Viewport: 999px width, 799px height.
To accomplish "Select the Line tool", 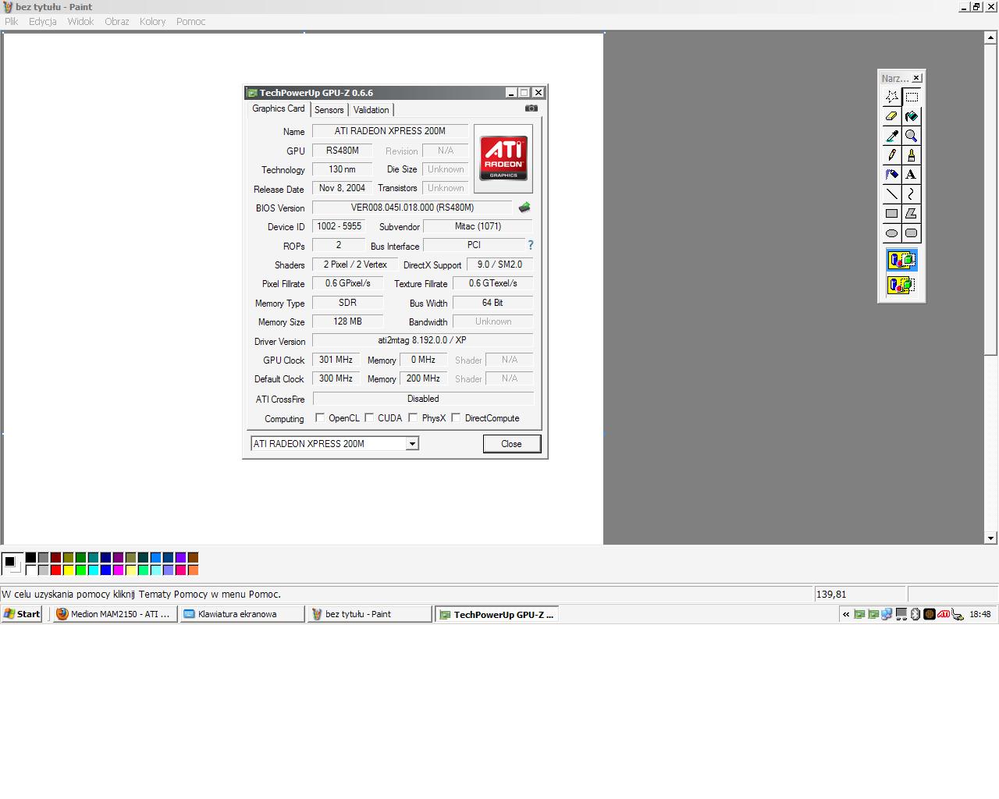I will (x=892, y=194).
